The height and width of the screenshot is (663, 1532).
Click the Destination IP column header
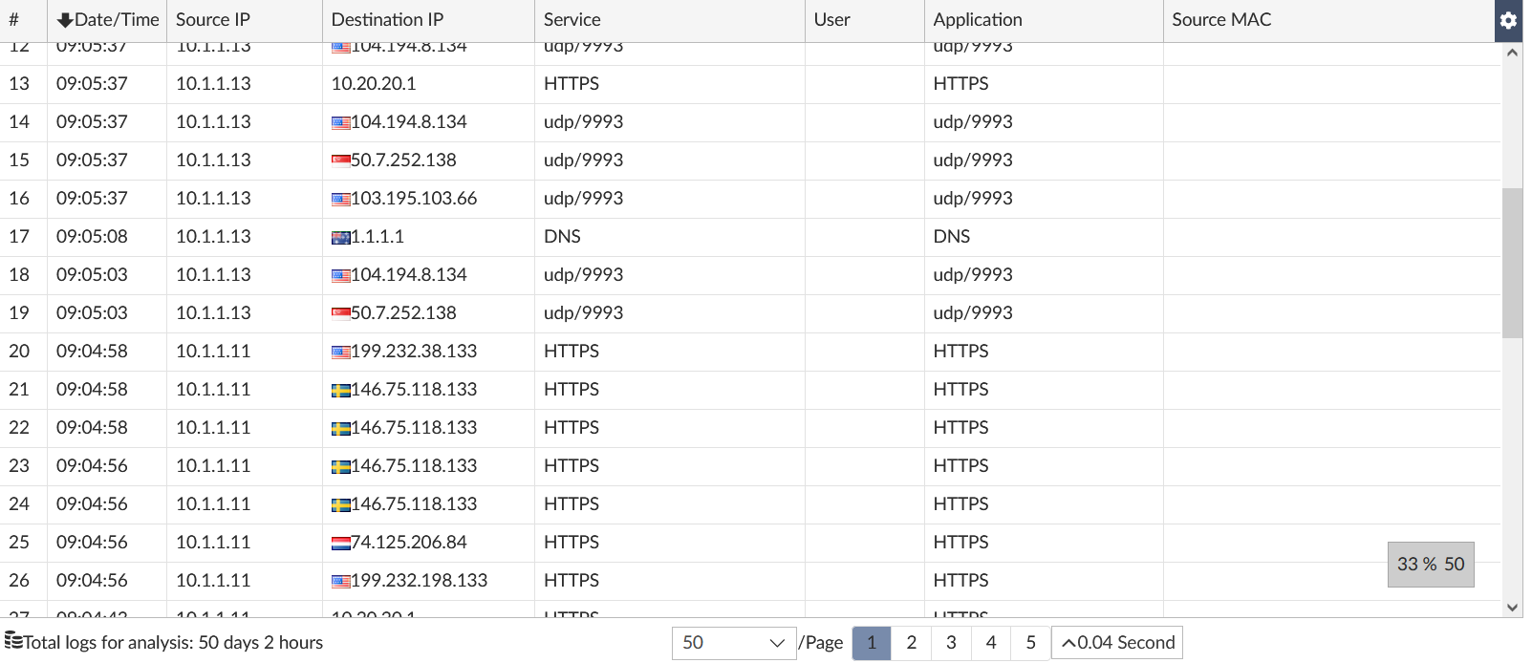[x=387, y=20]
